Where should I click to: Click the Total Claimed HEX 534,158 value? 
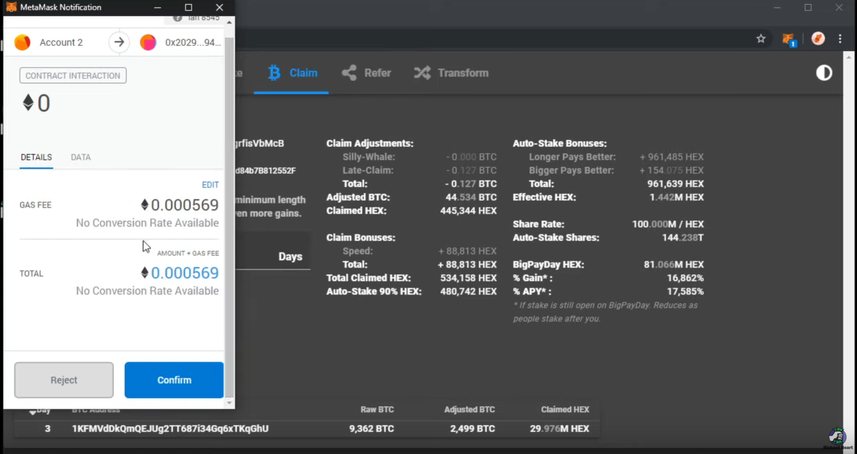point(467,278)
